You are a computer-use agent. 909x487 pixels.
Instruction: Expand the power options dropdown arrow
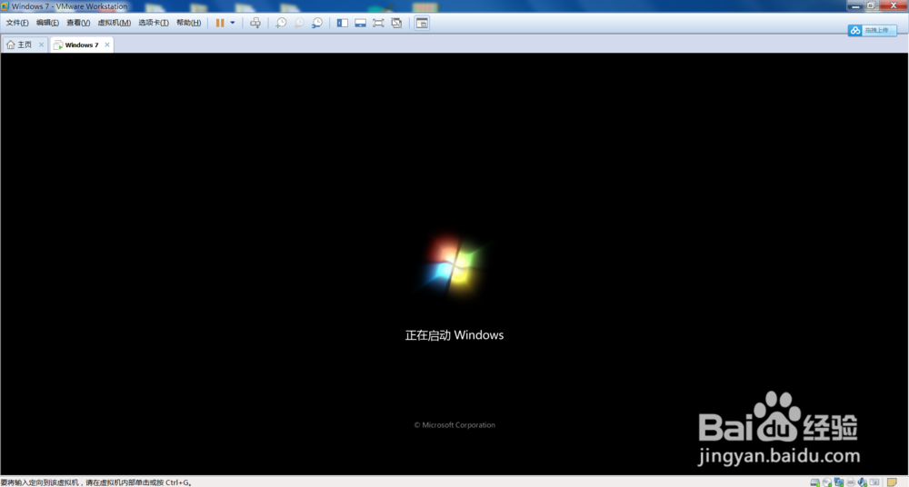(x=233, y=23)
